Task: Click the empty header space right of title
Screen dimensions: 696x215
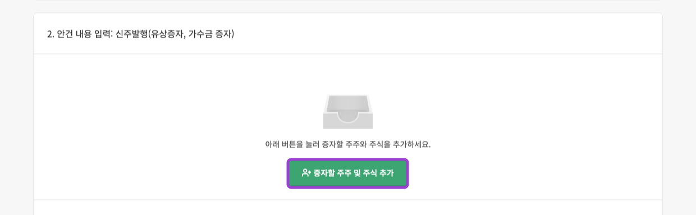Action: pyautogui.click(x=448, y=34)
